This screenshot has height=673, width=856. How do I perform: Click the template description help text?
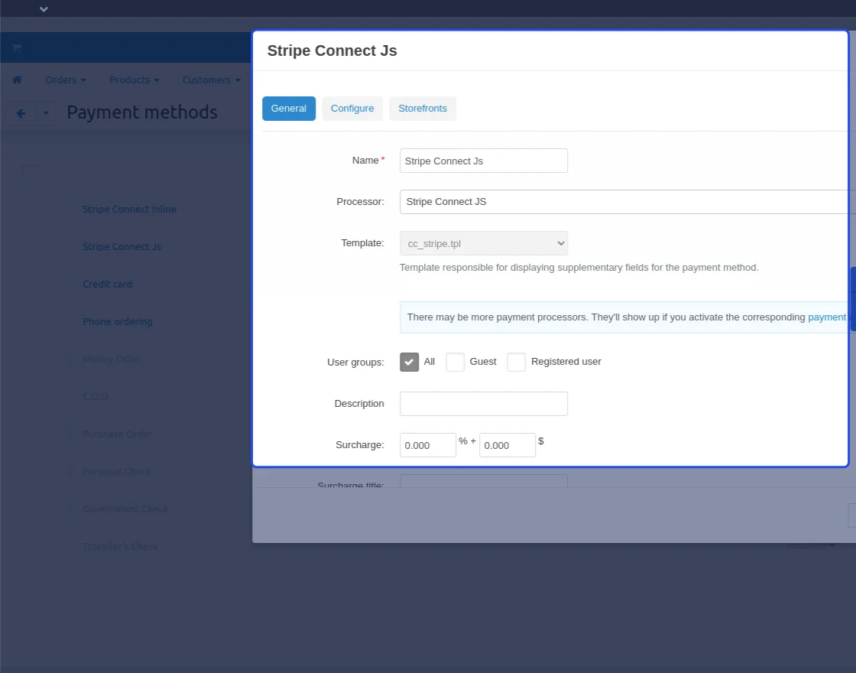[x=579, y=268]
